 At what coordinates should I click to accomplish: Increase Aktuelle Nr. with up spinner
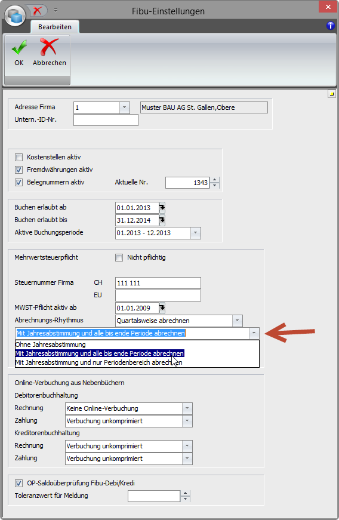[215, 180]
